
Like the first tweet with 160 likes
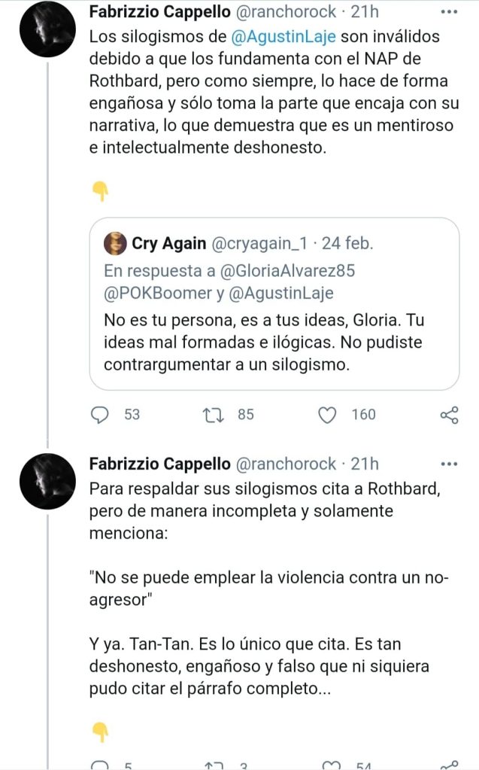tap(327, 415)
